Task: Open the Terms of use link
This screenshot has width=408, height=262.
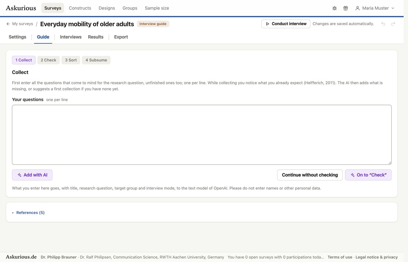Action: coord(340,257)
